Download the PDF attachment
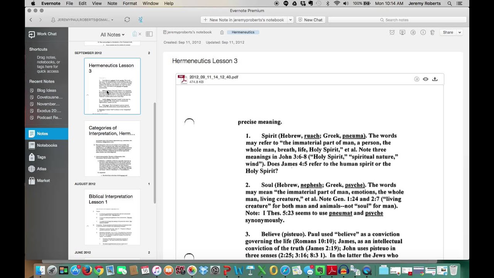 (x=435, y=79)
